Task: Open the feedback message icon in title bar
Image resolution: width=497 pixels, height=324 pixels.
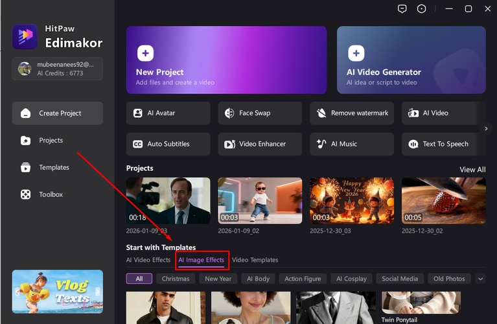Action: click(x=402, y=9)
